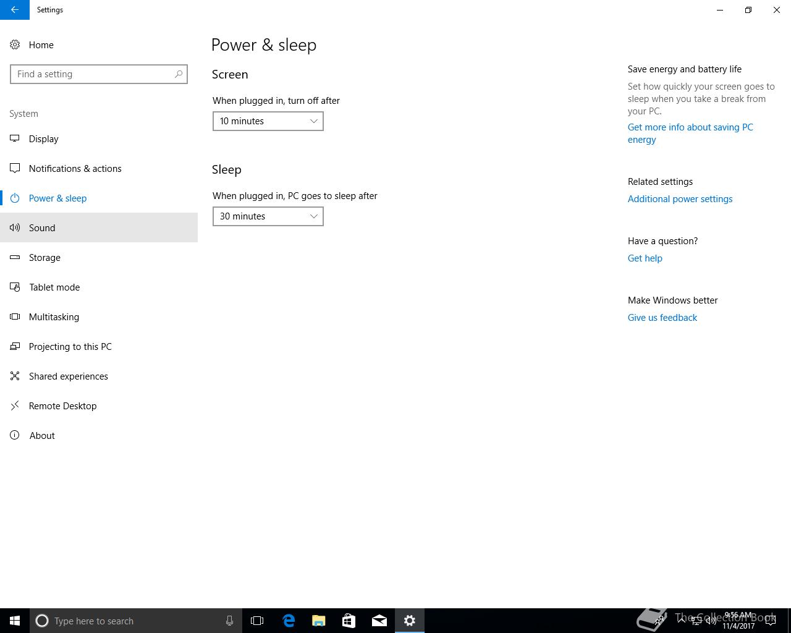
Task: Open Microsoft Store from the taskbar
Action: [349, 621]
